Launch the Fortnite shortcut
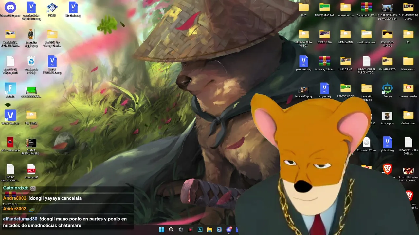 [10, 88]
